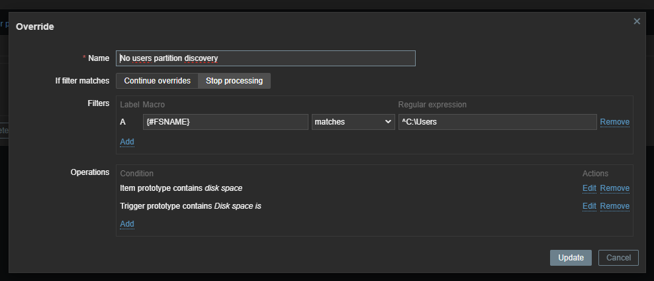
Task: Focus the {#FSNAME} macro field
Action: 225,122
